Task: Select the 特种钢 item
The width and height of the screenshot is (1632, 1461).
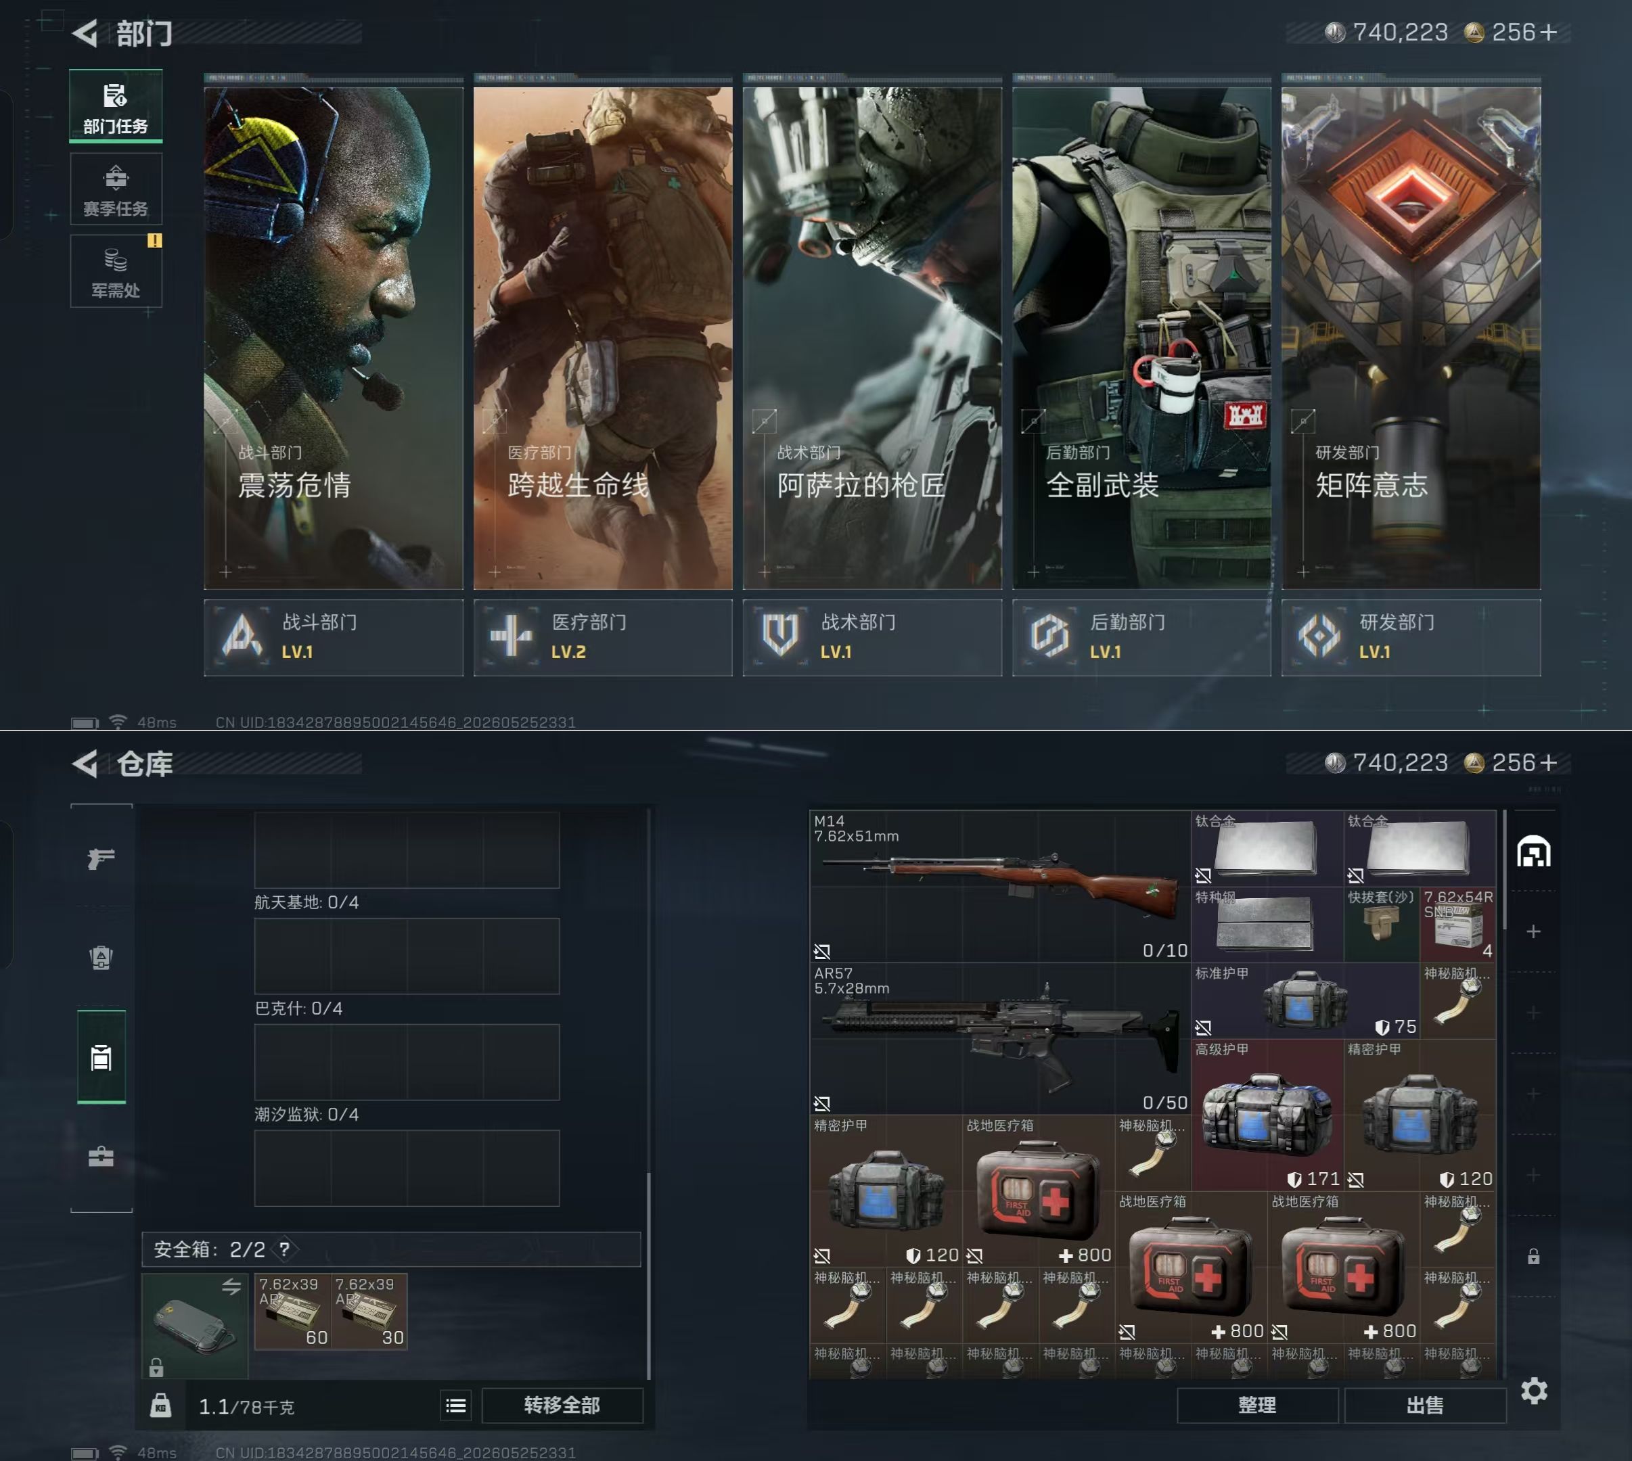Action: [x=1267, y=924]
